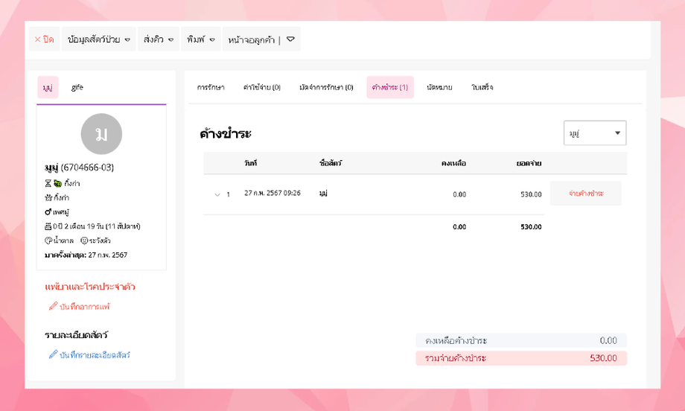Open ค้างชำระ (1) tab
685x411 pixels.
coord(390,87)
